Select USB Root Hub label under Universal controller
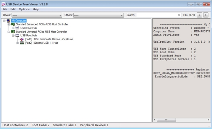Image resolution: width=212 pixels, height=129 pixels. (29, 35)
